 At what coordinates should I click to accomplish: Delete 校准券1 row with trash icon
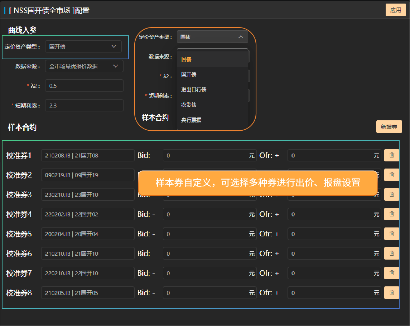391,155
